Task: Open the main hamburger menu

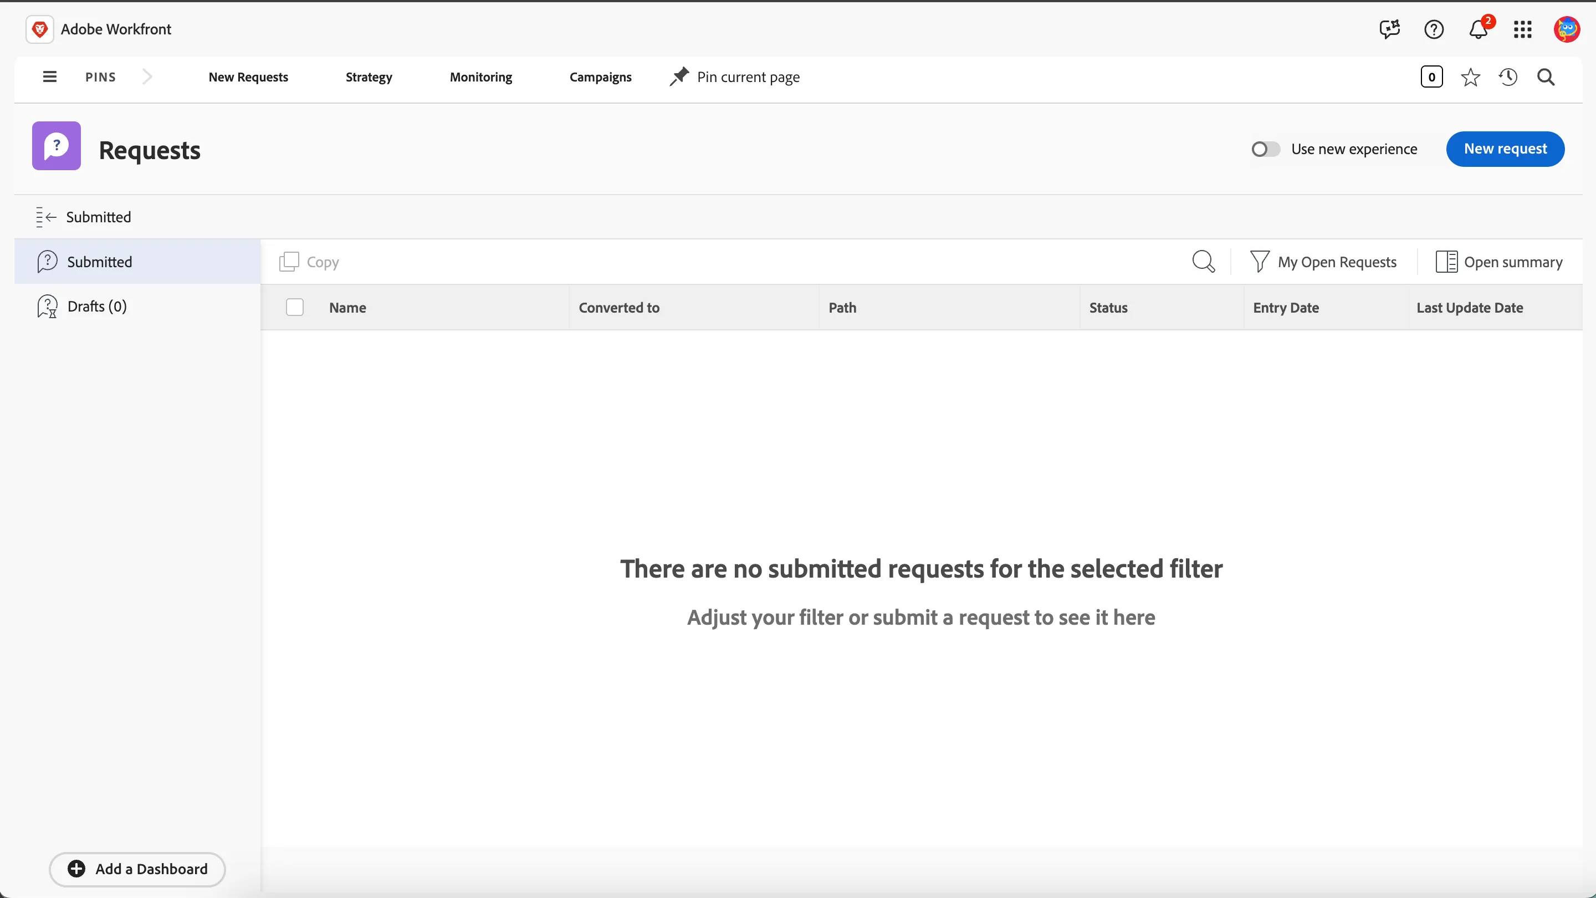Action: [49, 77]
